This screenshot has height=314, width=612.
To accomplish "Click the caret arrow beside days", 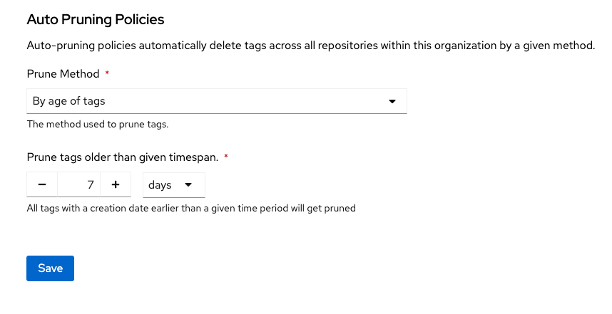I will (x=188, y=185).
